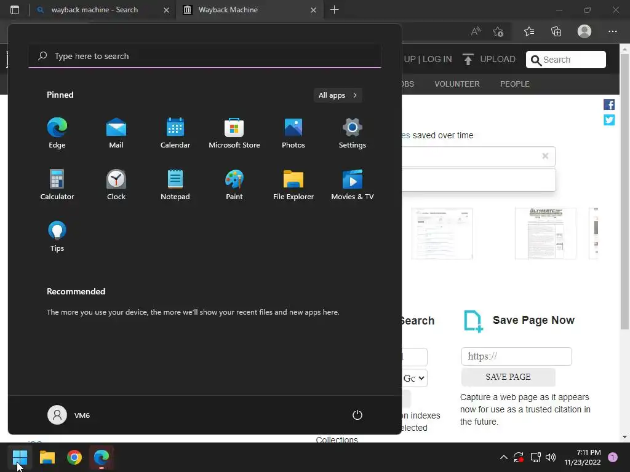Image resolution: width=630 pixels, height=472 pixels.
Task: Open network status tray icon
Action: (x=535, y=457)
